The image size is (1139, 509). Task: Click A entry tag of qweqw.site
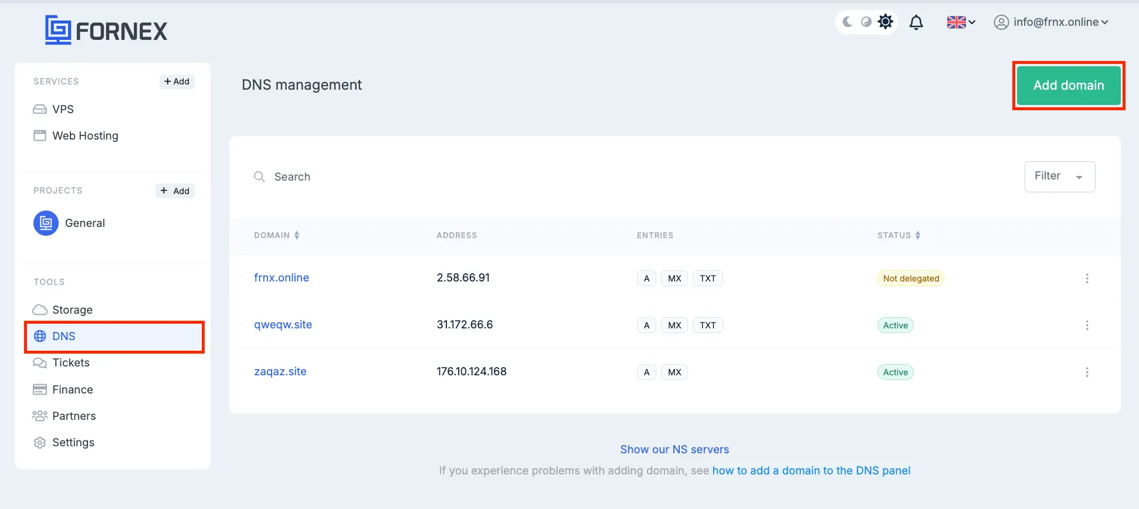pyautogui.click(x=646, y=325)
